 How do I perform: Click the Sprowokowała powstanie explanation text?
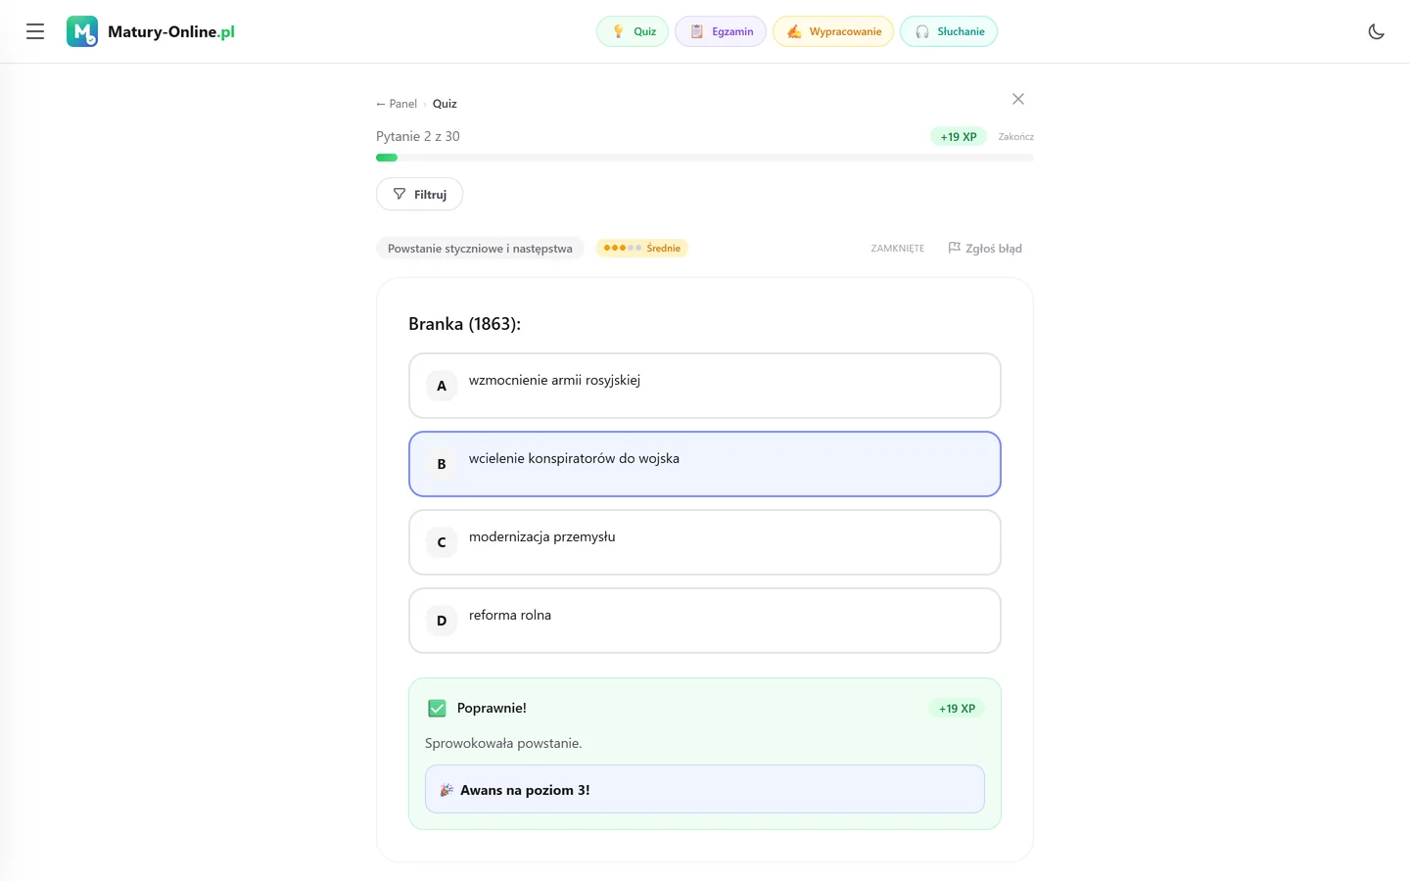tap(503, 743)
